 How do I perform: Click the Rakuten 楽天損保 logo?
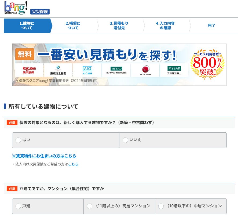[x=29, y=70]
